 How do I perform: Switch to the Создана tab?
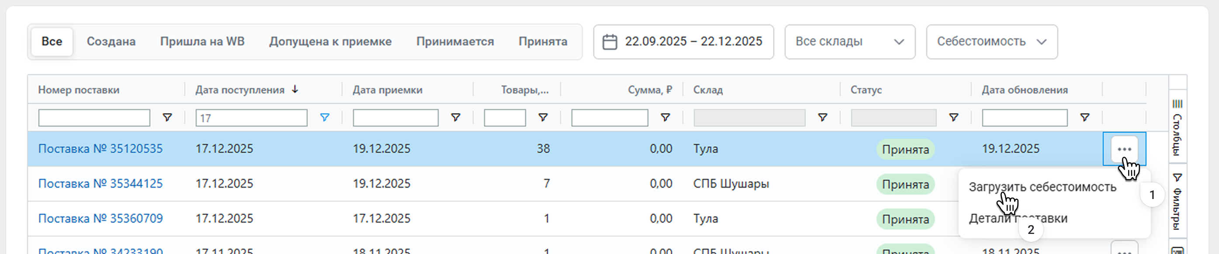point(111,41)
